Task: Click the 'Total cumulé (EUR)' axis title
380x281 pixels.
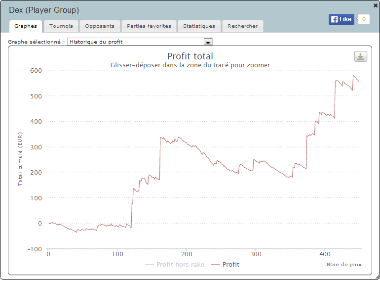Action: click(x=20, y=159)
